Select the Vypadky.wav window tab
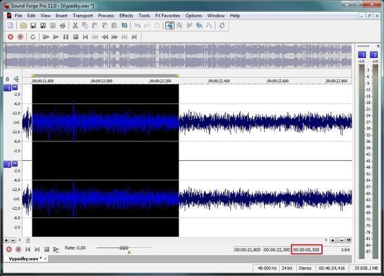 [26, 259]
